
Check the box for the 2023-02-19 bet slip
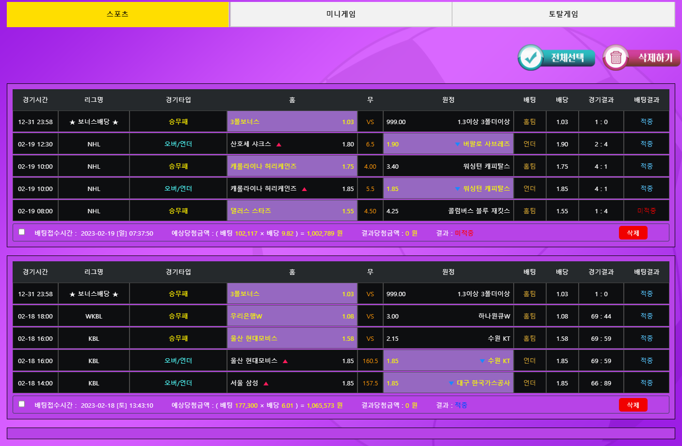[22, 232]
